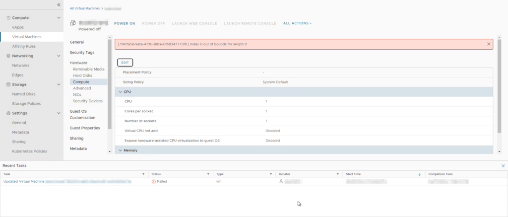Collapse the Compute navigation group
The width and height of the screenshot is (508, 217).
coord(59,18)
